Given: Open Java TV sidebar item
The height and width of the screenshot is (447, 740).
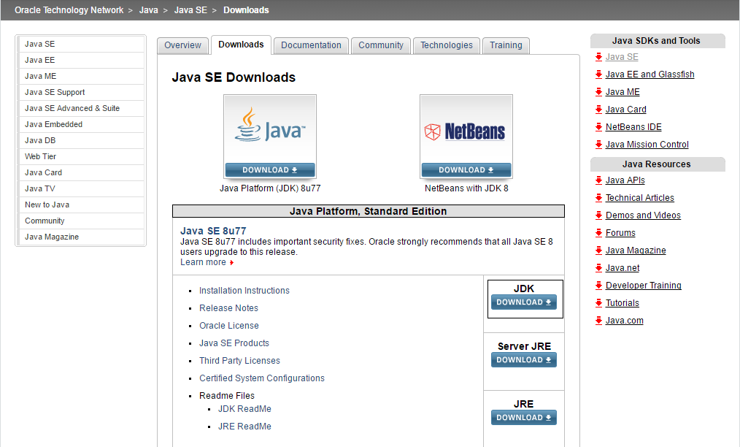Looking at the screenshot, I should [81, 188].
